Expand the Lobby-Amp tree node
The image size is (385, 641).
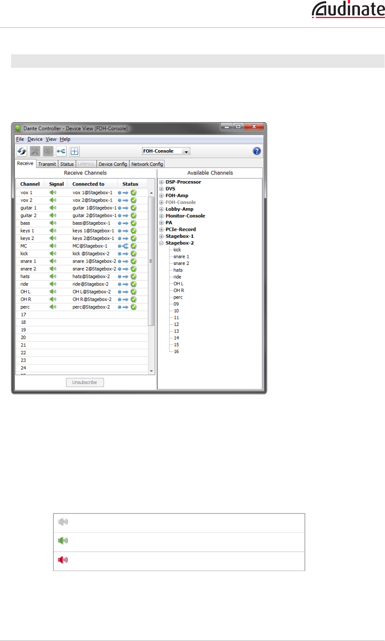(161, 209)
